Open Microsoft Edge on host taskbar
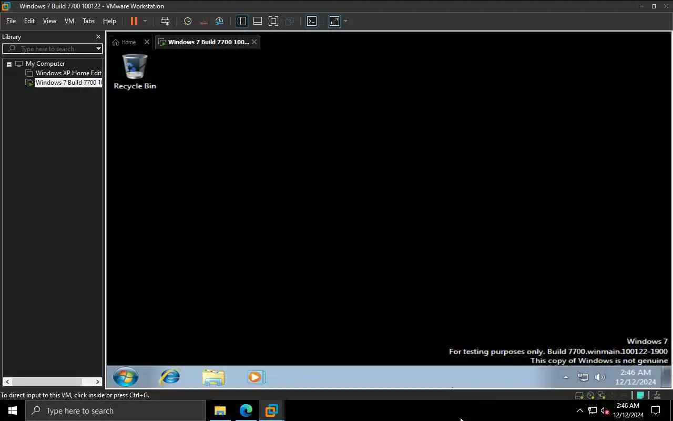The image size is (673, 421). click(246, 410)
